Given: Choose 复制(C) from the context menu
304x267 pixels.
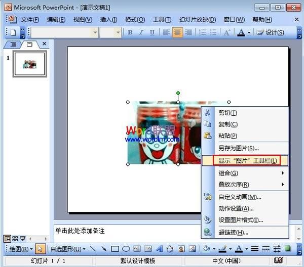Looking at the screenshot, I should 245,124.
